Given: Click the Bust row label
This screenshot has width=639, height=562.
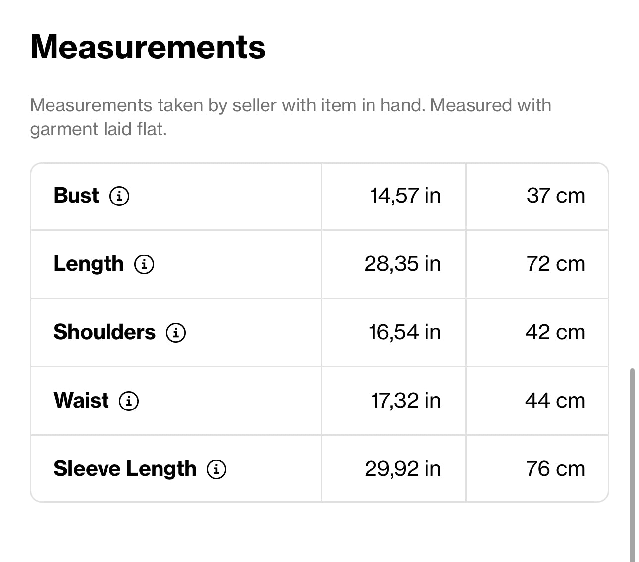Looking at the screenshot, I should click(x=76, y=196).
